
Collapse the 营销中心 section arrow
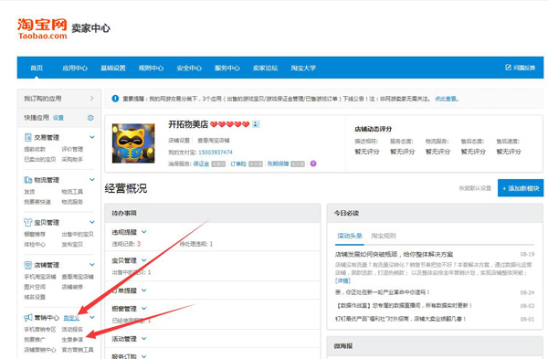(x=92, y=317)
